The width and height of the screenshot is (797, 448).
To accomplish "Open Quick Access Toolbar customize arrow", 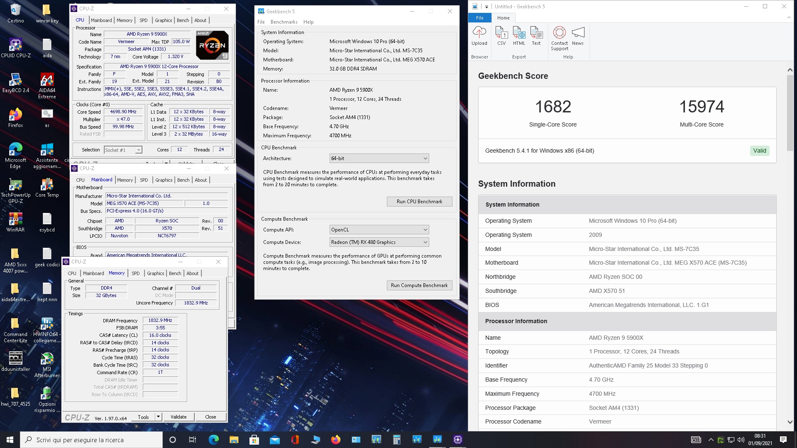I will coord(487,7).
